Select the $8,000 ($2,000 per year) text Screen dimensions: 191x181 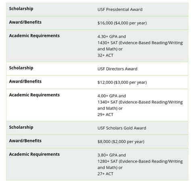coord(121,141)
